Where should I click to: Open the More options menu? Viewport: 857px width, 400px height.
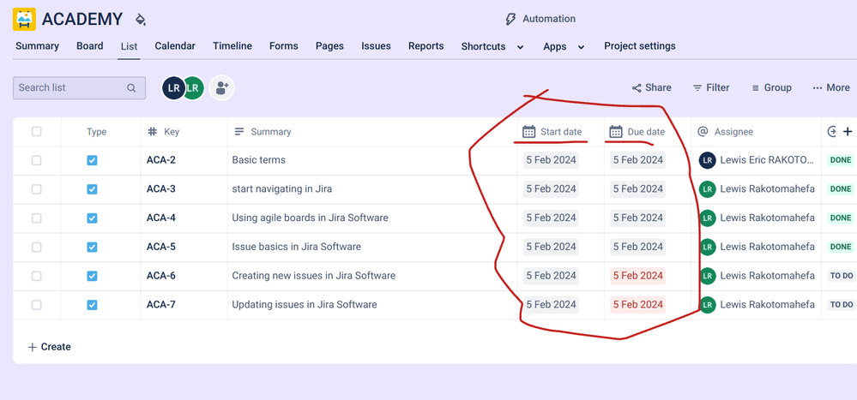coord(830,88)
